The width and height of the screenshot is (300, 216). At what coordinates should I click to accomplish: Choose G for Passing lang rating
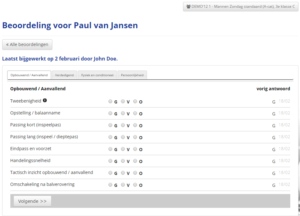click(110, 137)
